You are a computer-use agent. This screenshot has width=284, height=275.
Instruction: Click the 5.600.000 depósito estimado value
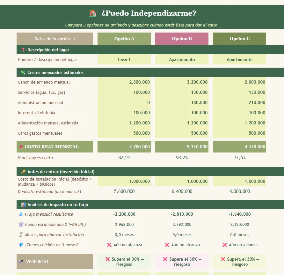tap(124, 191)
